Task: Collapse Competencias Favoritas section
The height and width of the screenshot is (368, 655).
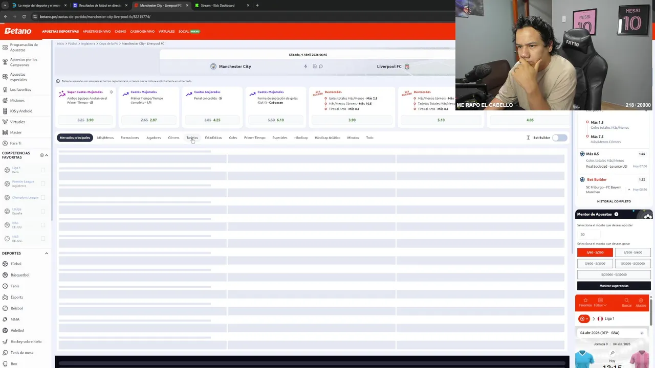Action: [x=47, y=155]
